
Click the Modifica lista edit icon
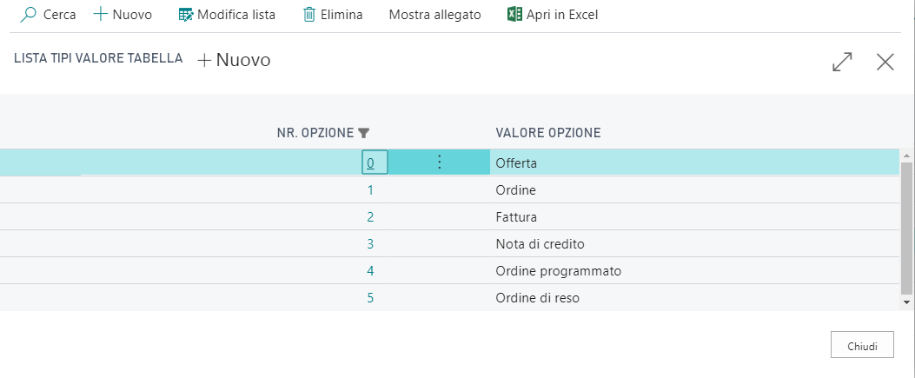[185, 15]
